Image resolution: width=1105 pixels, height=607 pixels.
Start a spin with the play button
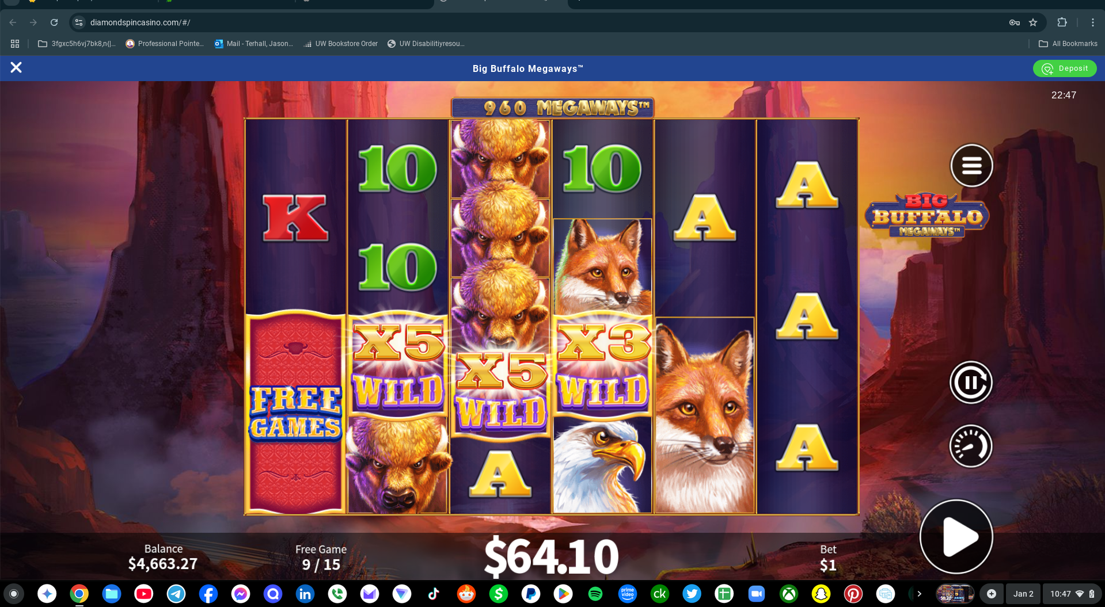(x=956, y=536)
